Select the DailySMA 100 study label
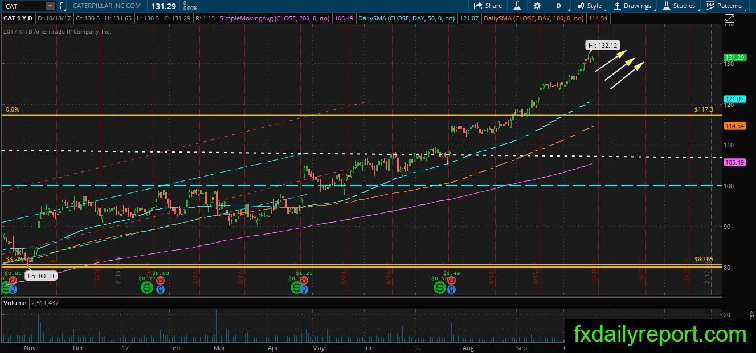This screenshot has height=353, width=756. coord(534,18)
